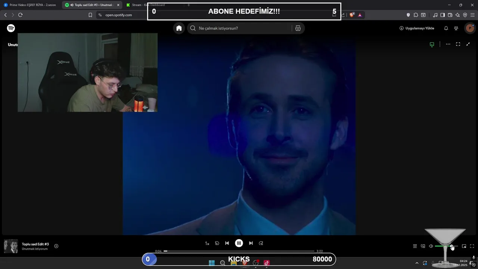The height and width of the screenshot is (269, 478).
Task: Mute audio with the speaker icon
Action: click(x=431, y=246)
